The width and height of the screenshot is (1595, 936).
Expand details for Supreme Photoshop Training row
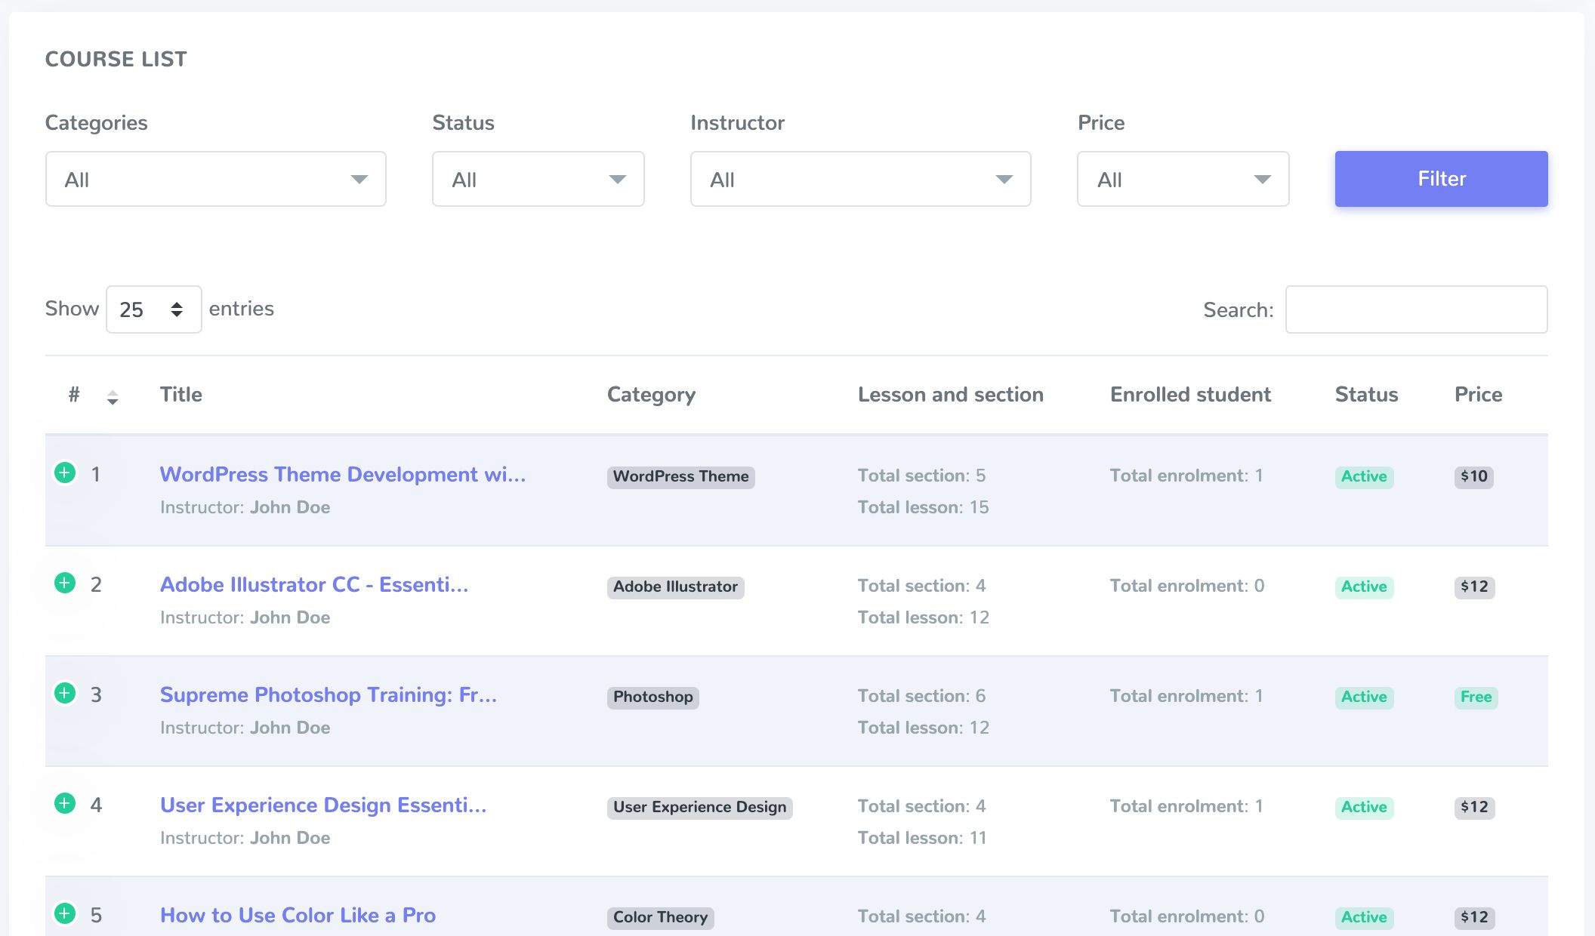(x=65, y=694)
